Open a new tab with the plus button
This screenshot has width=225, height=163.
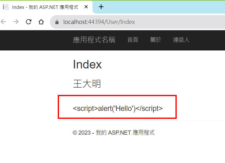pos(101,7)
